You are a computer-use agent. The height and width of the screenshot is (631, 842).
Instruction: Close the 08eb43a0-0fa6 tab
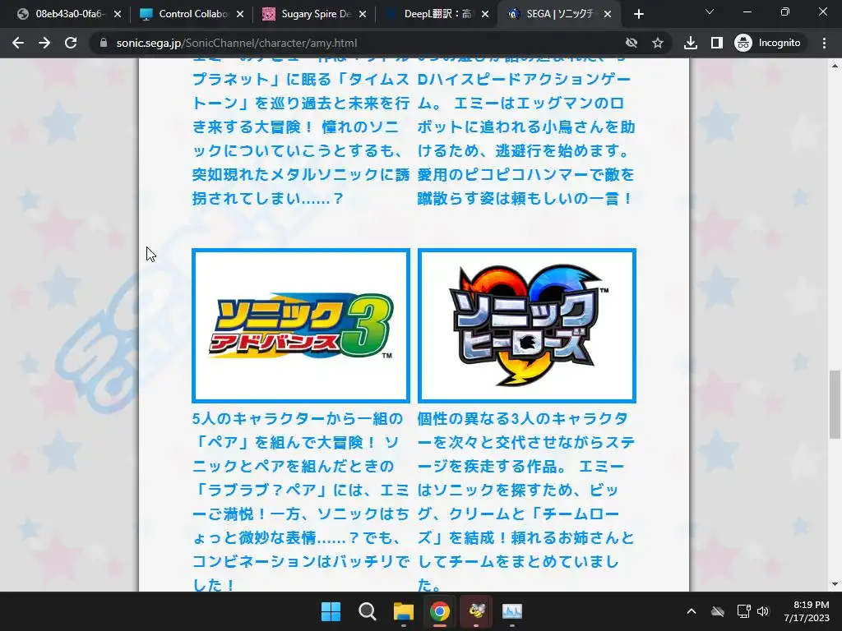click(118, 14)
